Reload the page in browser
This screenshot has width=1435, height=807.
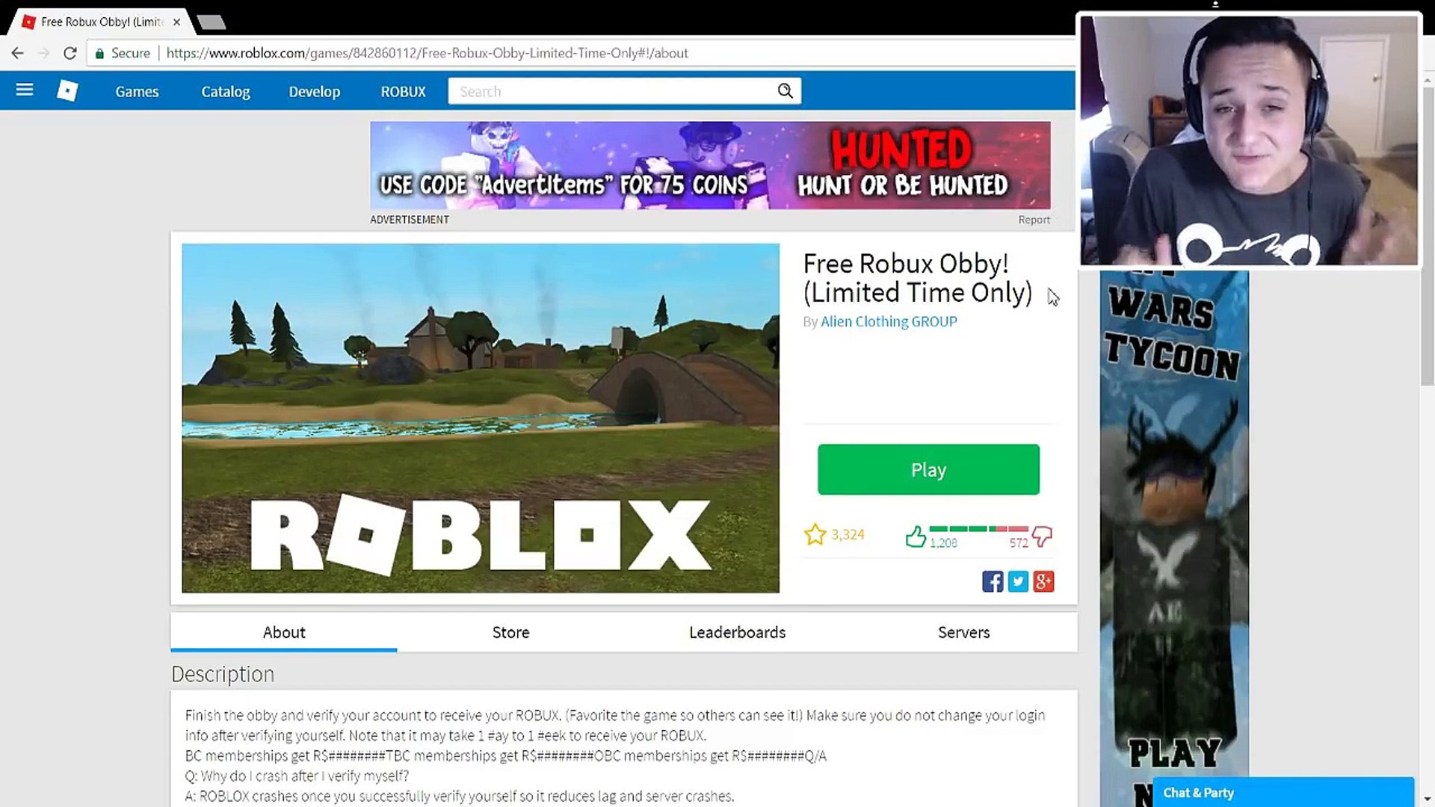click(70, 53)
